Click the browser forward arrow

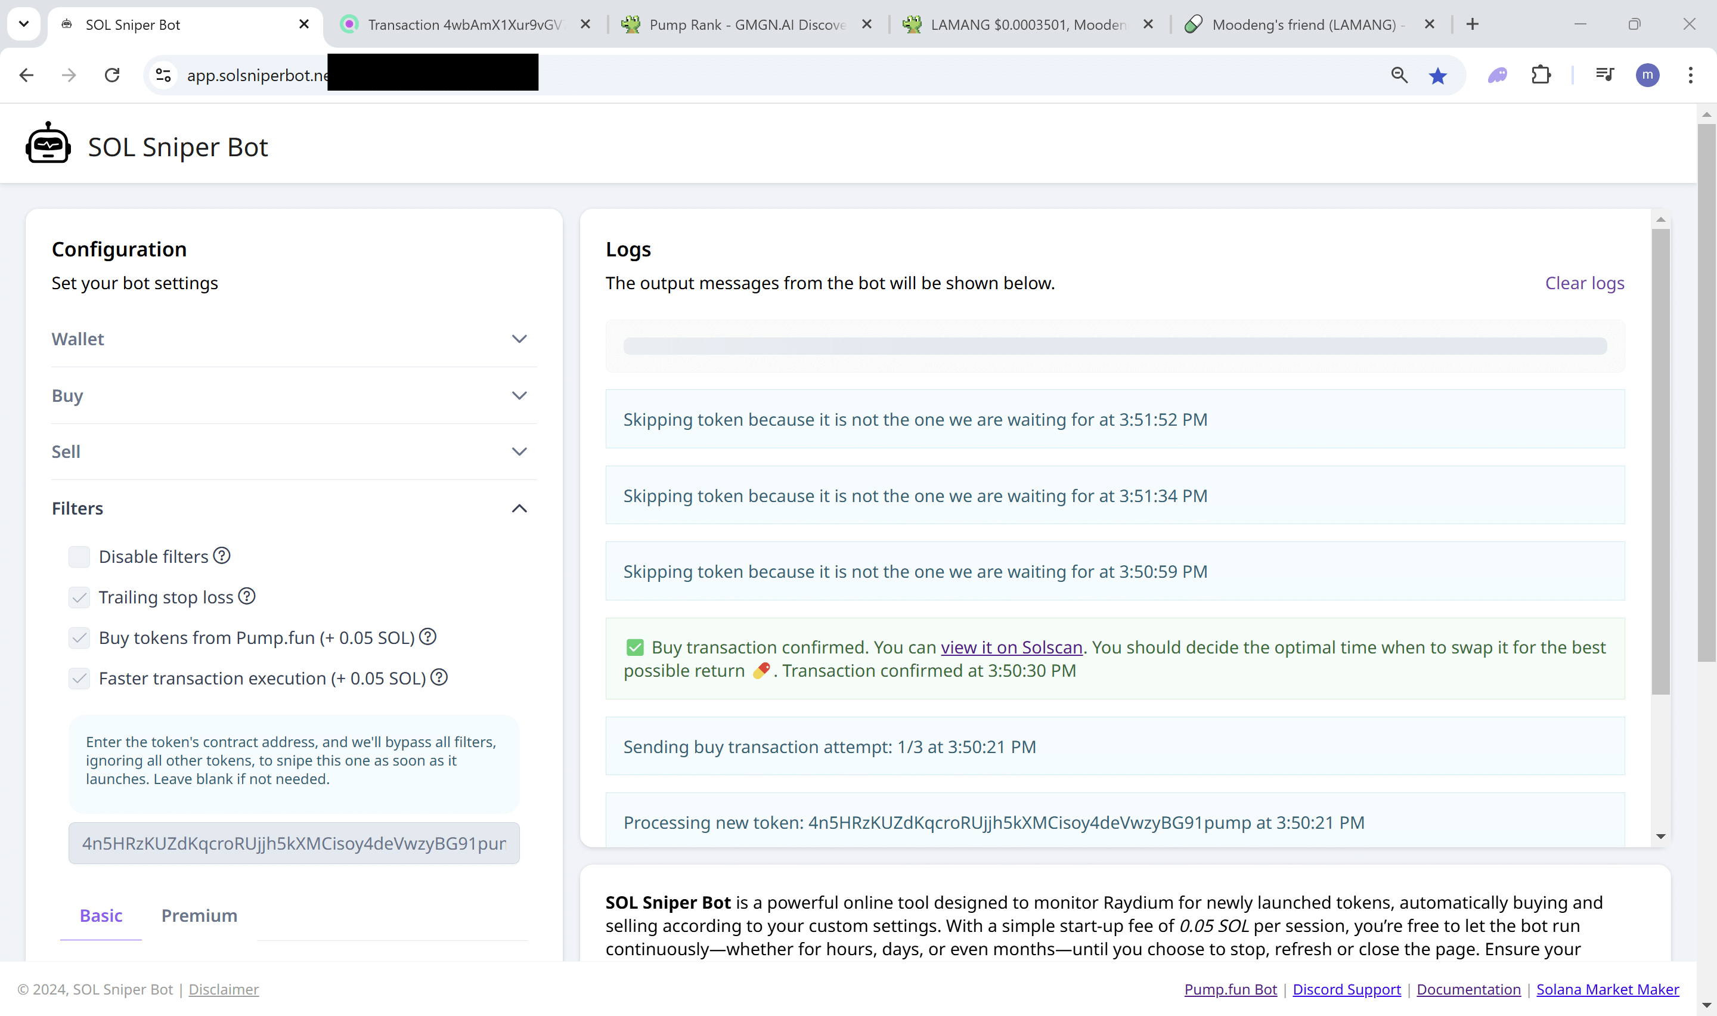(69, 75)
